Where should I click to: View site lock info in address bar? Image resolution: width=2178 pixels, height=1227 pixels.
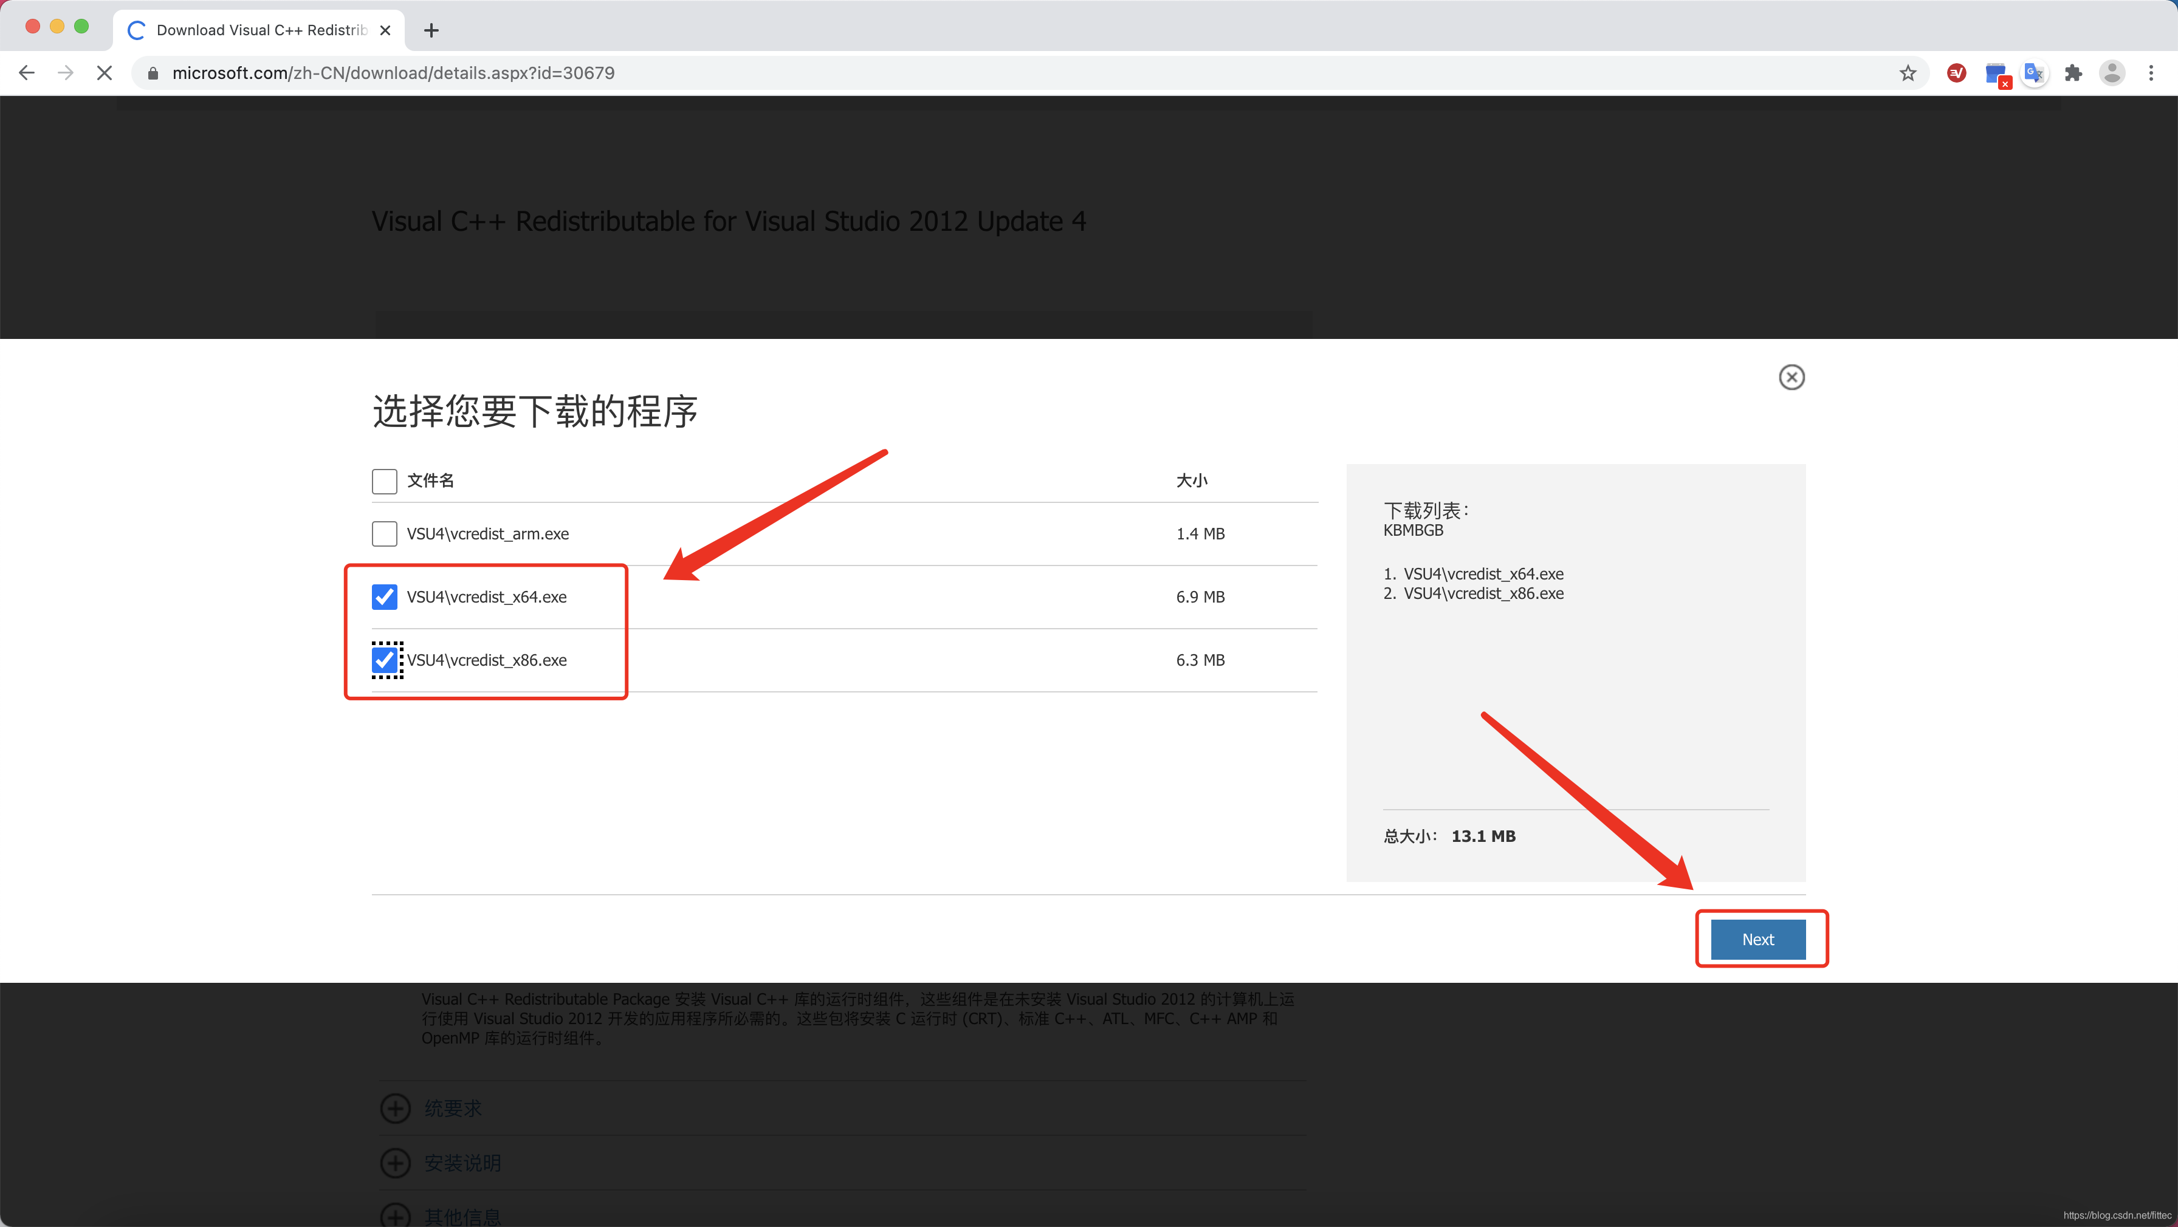tap(153, 73)
